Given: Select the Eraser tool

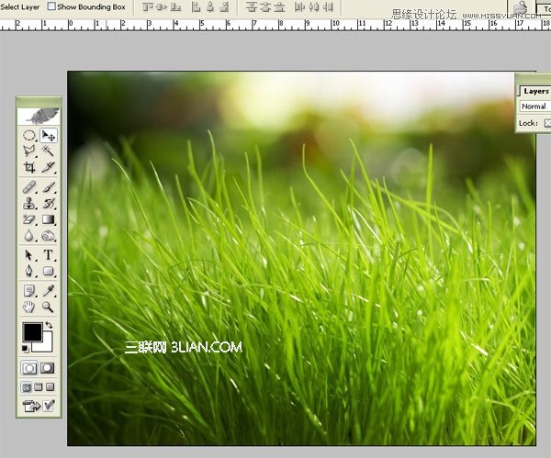Looking at the screenshot, I should pos(29,219).
